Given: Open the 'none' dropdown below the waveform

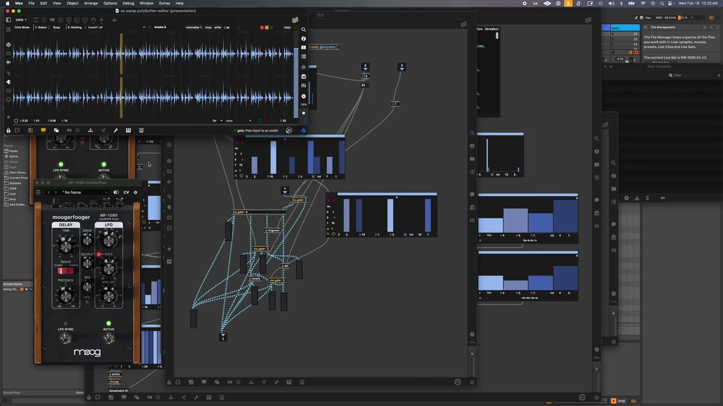Looking at the screenshot, I should (x=238, y=121).
